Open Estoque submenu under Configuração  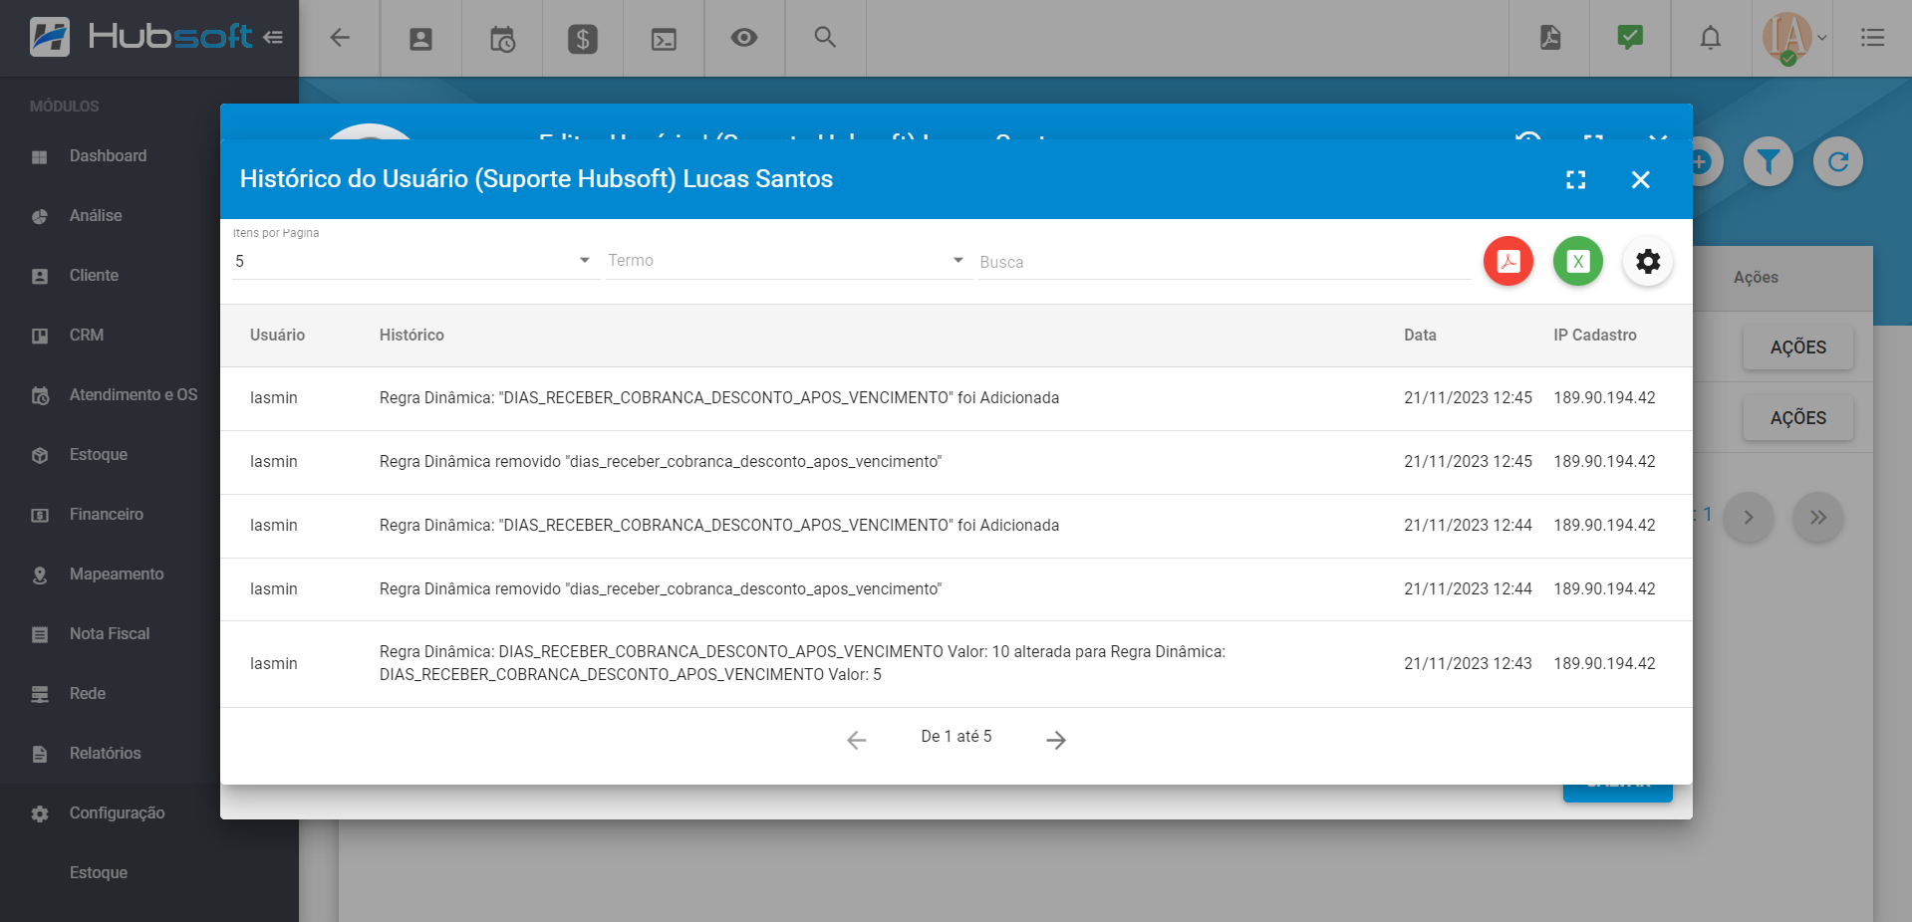point(99,873)
